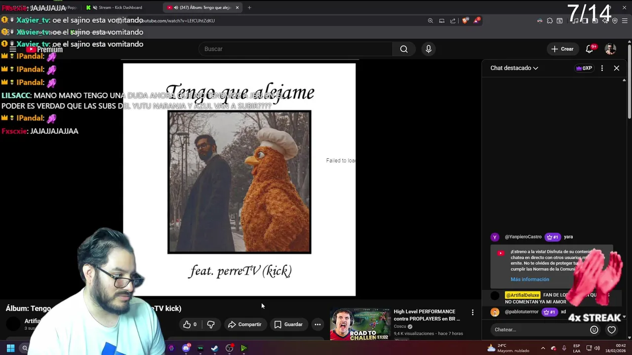Open Brave VPN shield icon
This screenshot has width=632, height=355.
tap(615, 21)
